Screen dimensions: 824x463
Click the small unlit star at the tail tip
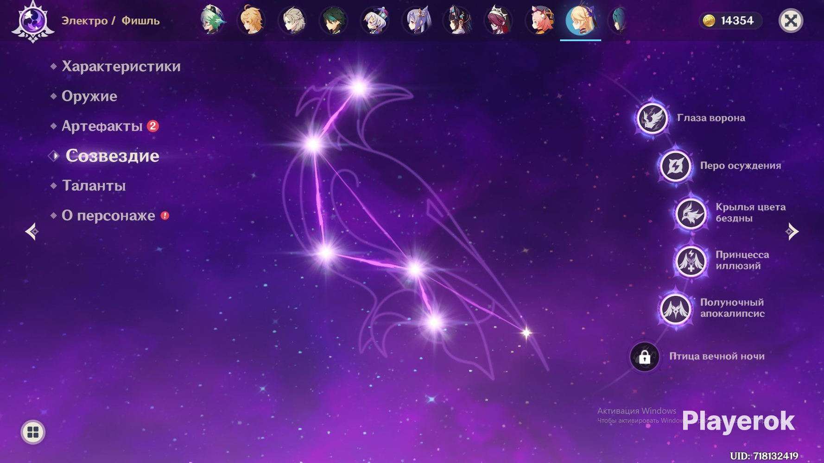pos(526,332)
